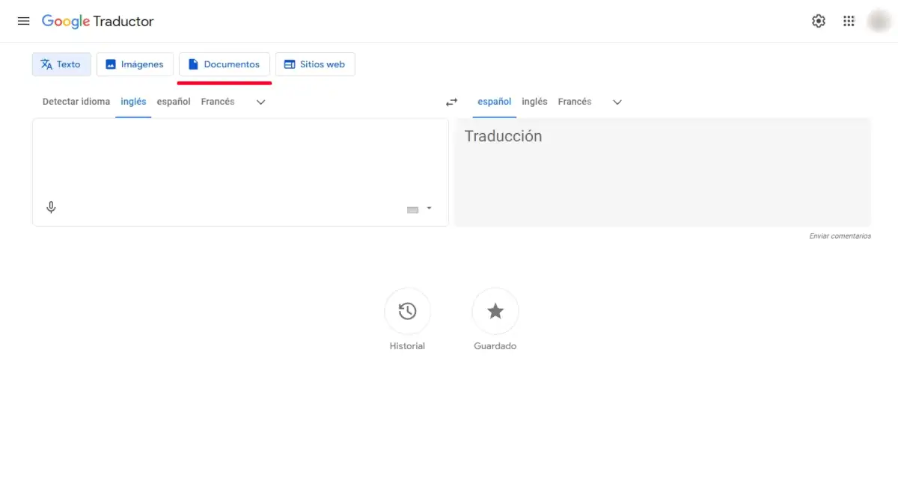Viewport: 898px width, 486px height.
Task: Open the Google apps grid
Action: point(849,21)
